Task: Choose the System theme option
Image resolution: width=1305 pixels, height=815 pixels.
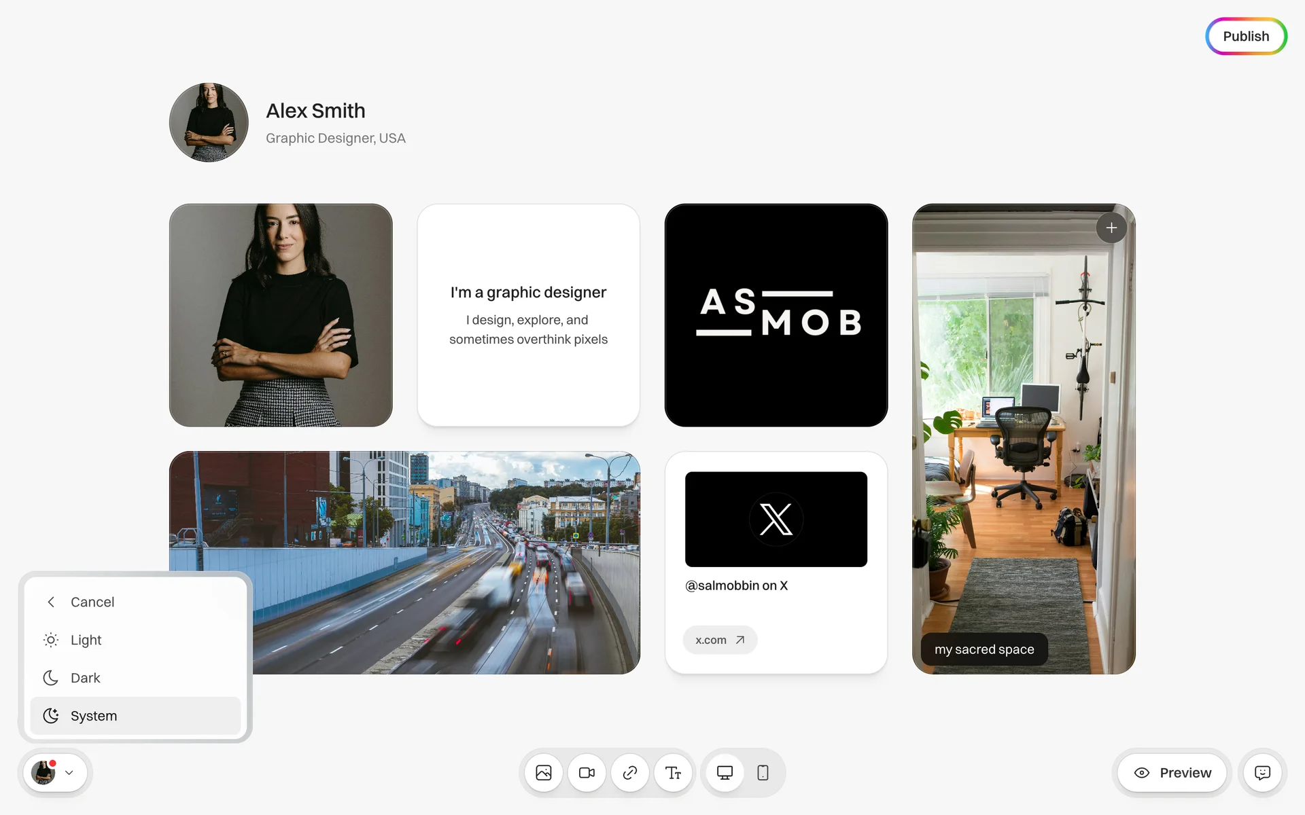Action: click(x=94, y=716)
